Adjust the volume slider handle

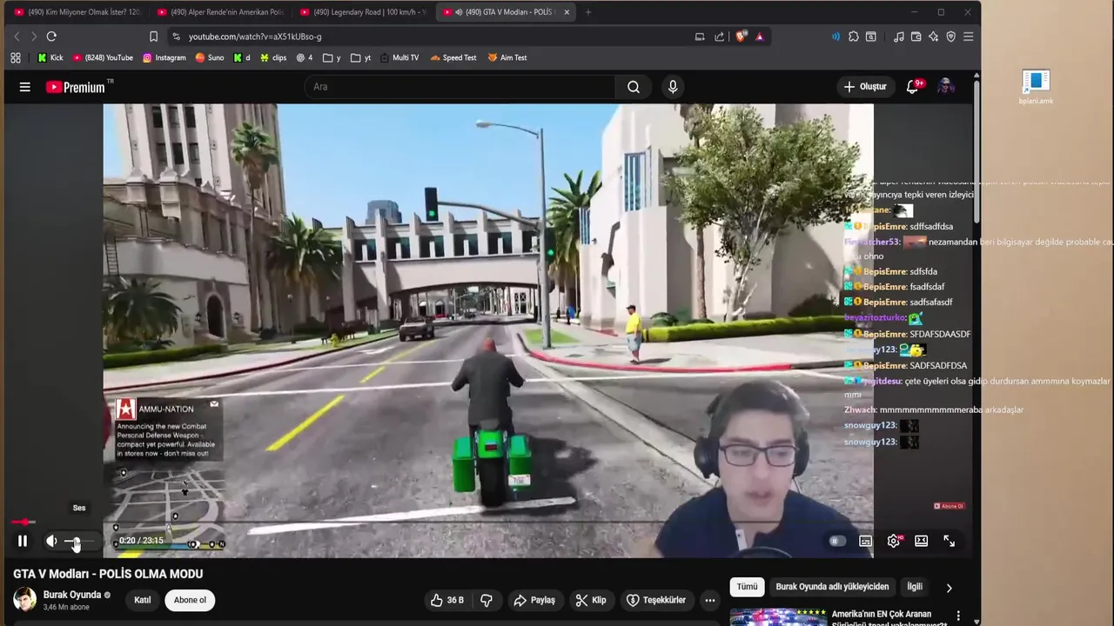75,542
